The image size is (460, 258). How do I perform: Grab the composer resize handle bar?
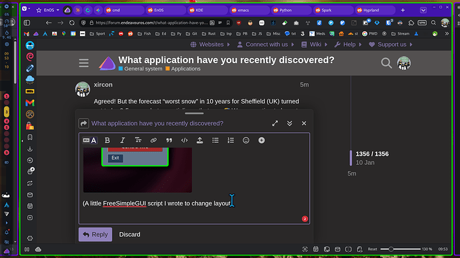194,113
